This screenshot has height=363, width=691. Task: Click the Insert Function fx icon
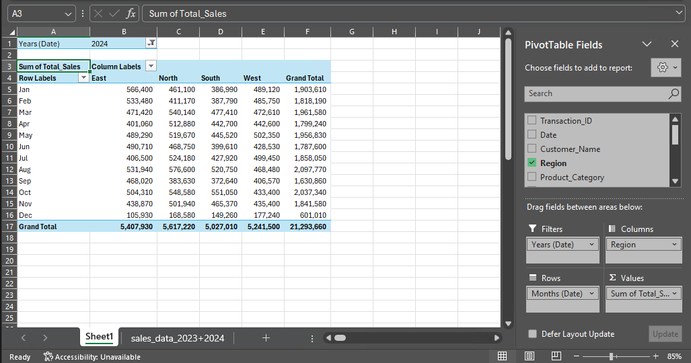pos(131,13)
